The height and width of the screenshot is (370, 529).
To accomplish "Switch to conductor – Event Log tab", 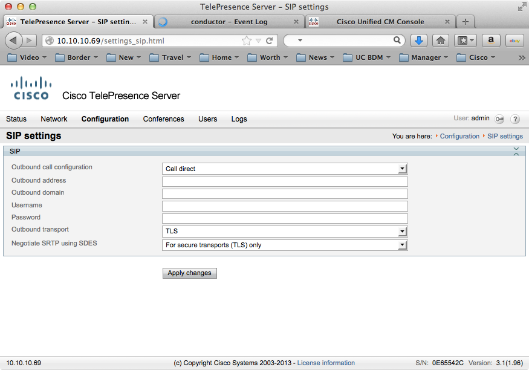I will coord(229,22).
